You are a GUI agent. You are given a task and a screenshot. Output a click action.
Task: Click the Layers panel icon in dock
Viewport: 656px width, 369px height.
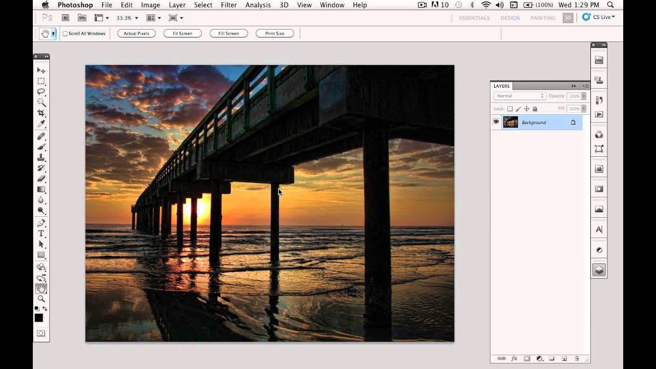(x=599, y=270)
